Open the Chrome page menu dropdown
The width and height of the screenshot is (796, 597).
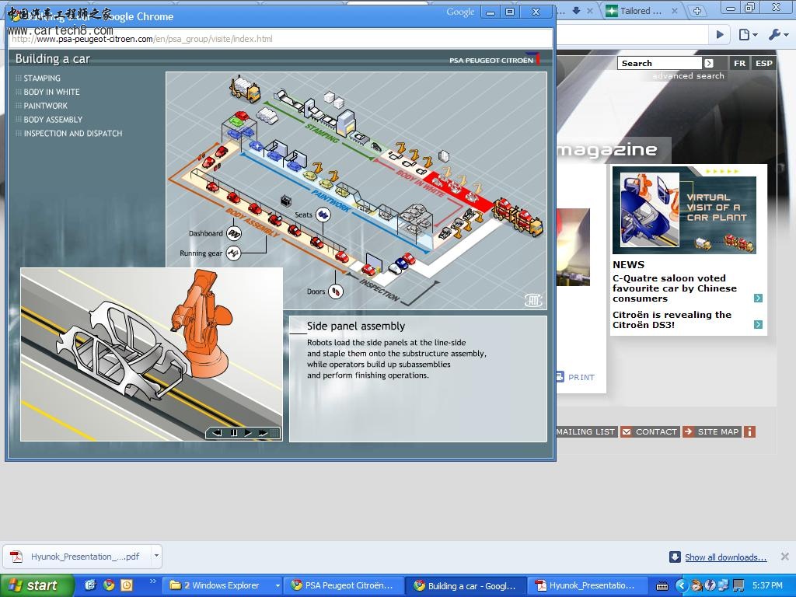pyautogui.click(x=748, y=34)
